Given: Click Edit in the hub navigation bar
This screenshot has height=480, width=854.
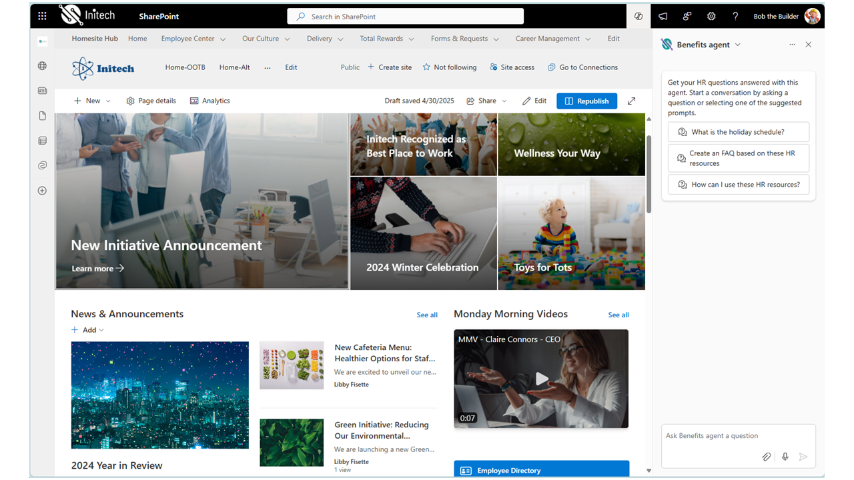Looking at the screenshot, I should tap(614, 39).
